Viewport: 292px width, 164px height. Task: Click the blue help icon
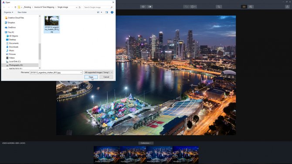point(112,12)
